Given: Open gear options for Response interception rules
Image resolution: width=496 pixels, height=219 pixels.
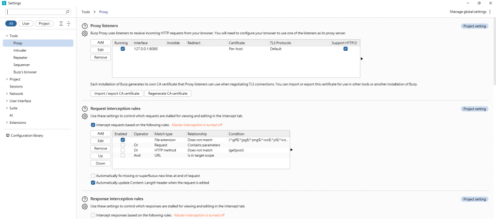Looking at the screenshot, I should click(85, 207).
